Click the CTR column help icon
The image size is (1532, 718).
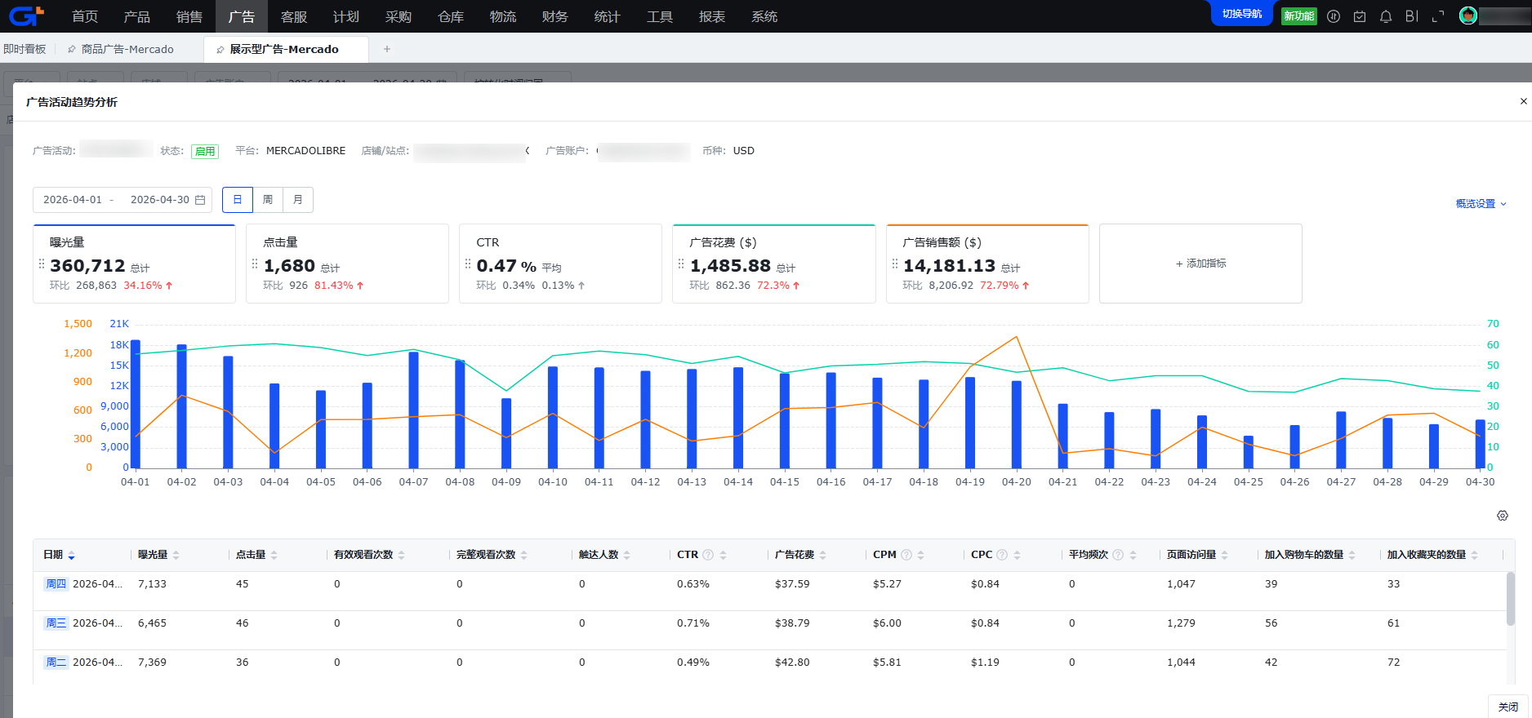(708, 555)
